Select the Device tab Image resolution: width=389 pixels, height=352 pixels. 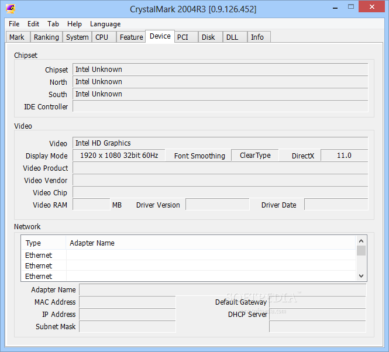[160, 36]
